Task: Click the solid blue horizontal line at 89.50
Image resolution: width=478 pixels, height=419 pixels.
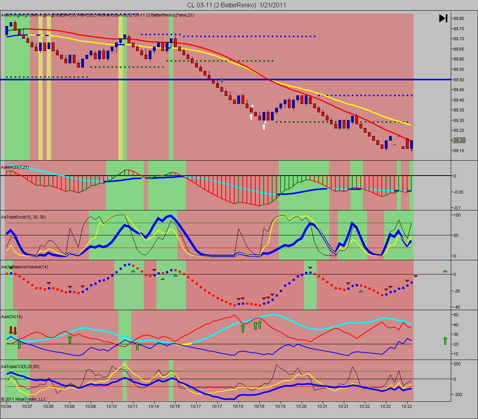Action: coord(225,79)
